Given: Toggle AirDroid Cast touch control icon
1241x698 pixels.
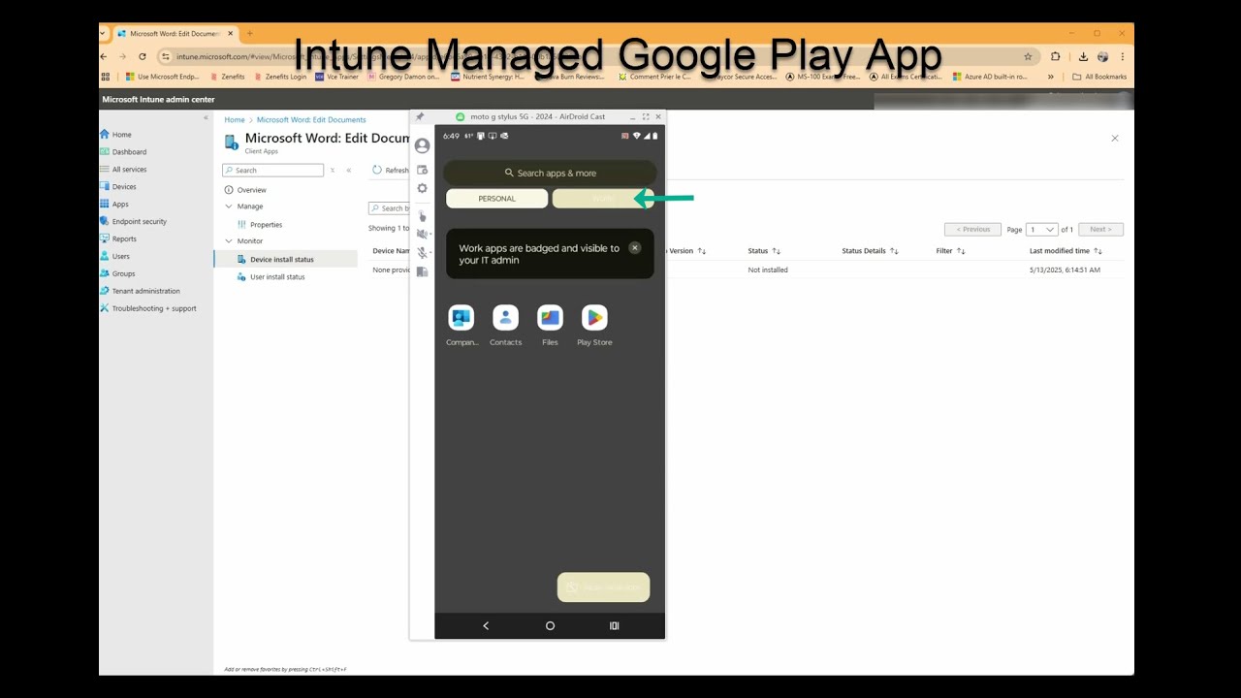Looking at the screenshot, I should click(x=422, y=215).
